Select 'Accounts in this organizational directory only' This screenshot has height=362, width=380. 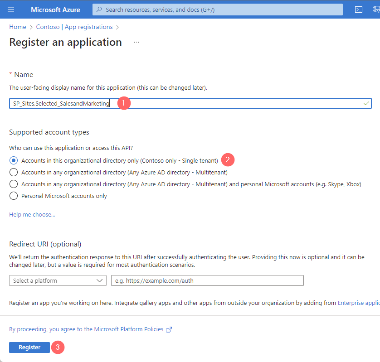click(14, 160)
